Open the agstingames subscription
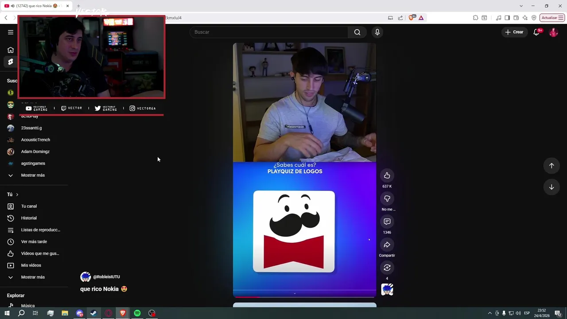567x319 pixels. pyautogui.click(x=33, y=163)
